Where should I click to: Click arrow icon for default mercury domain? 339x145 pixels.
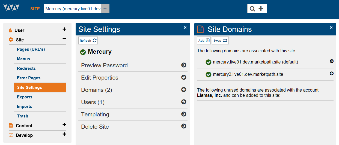(x=332, y=61)
